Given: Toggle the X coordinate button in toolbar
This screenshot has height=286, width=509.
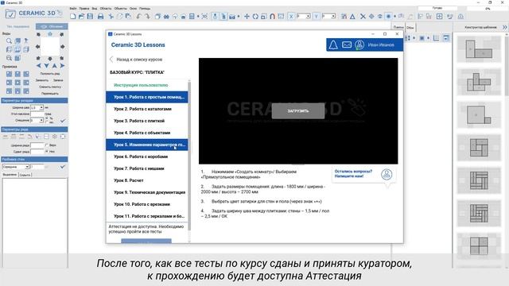Looking at the screenshot, I should 291,16.
